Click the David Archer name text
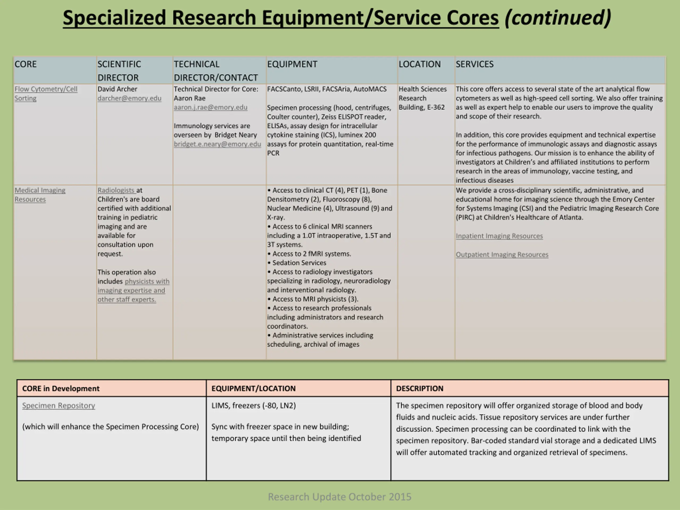680x510 pixels. click(x=117, y=89)
